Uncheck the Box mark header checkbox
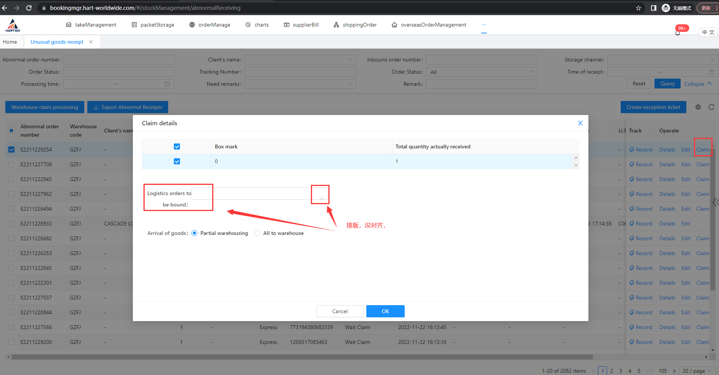 point(177,147)
